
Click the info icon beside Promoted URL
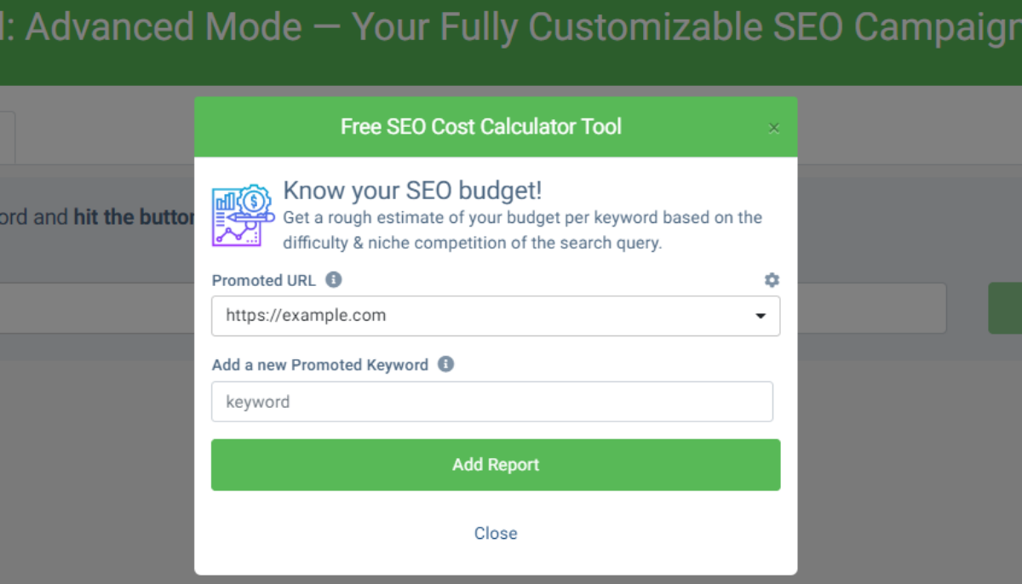click(334, 279)
